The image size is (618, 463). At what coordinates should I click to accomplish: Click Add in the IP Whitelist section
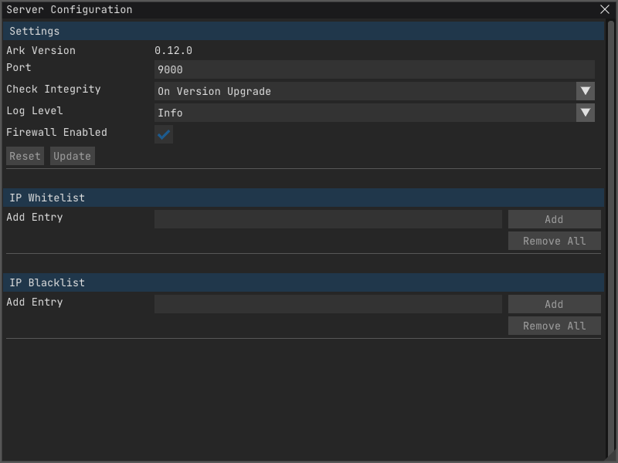[x=554, y=219]
